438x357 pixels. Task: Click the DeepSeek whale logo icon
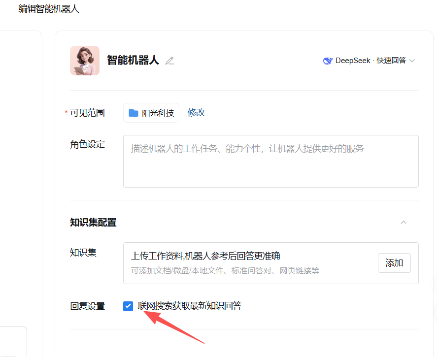click(x=328, y=61)
